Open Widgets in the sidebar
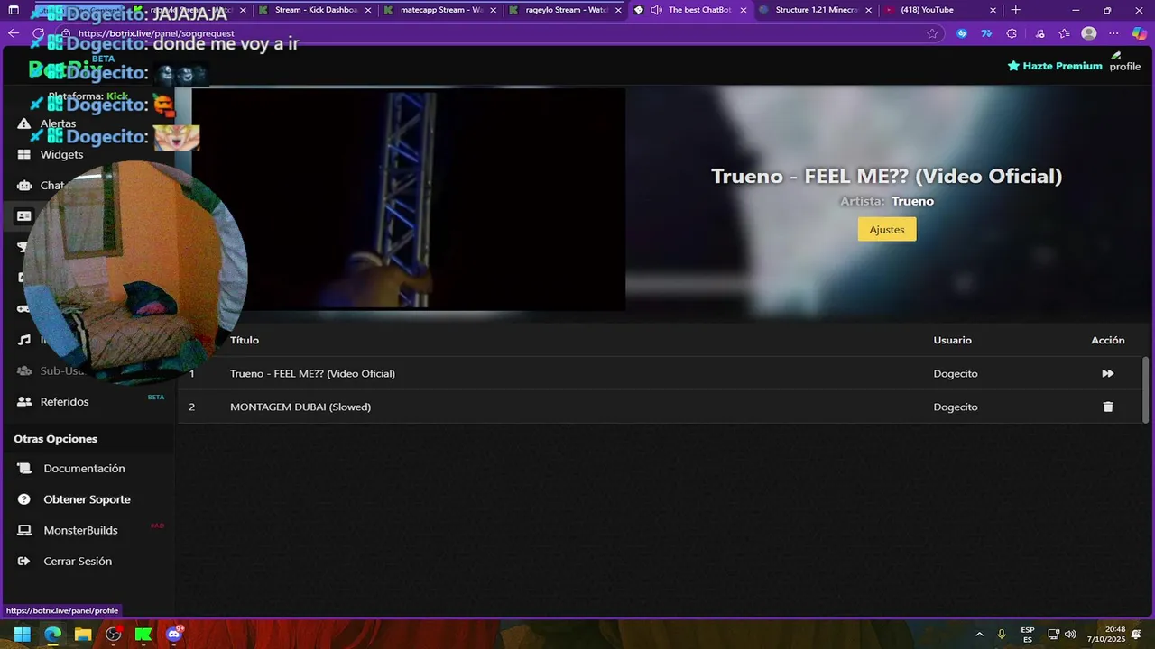Viewport: 1155px width, 649px height. tap(61, 154)
